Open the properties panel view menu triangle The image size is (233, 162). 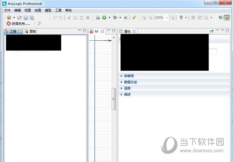coord(217,30)
